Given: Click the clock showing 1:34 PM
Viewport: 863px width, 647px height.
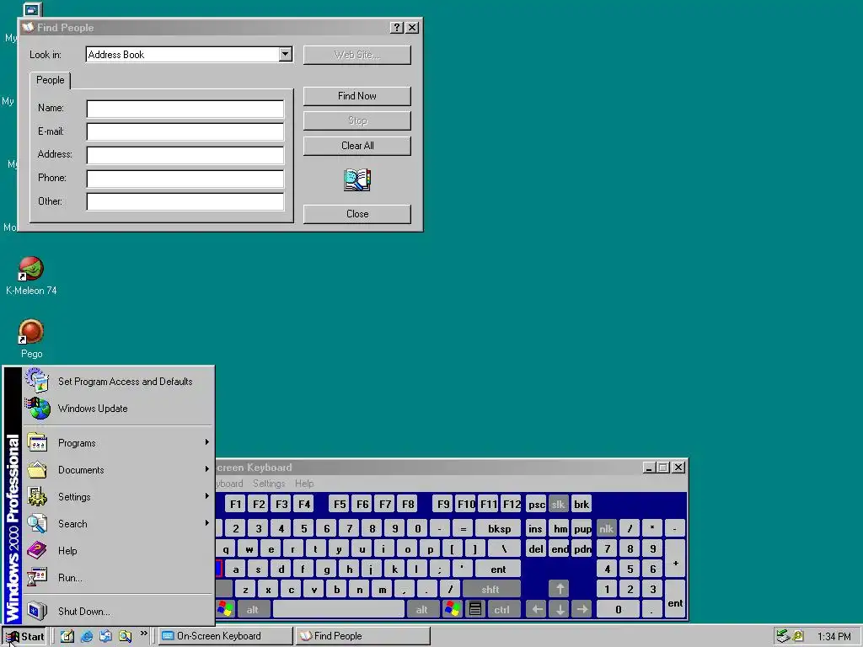Looking at the screenshot, I should tap(834, 637).
